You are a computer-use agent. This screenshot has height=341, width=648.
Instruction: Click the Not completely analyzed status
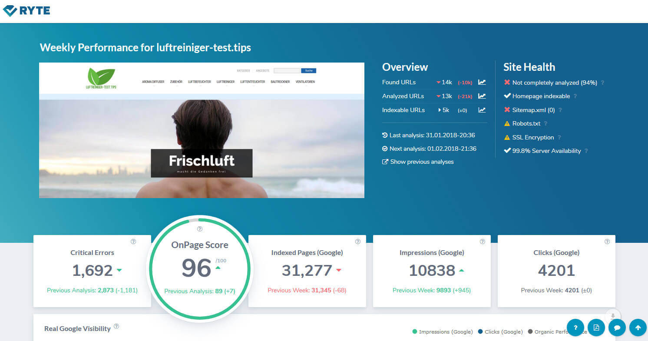554,83
